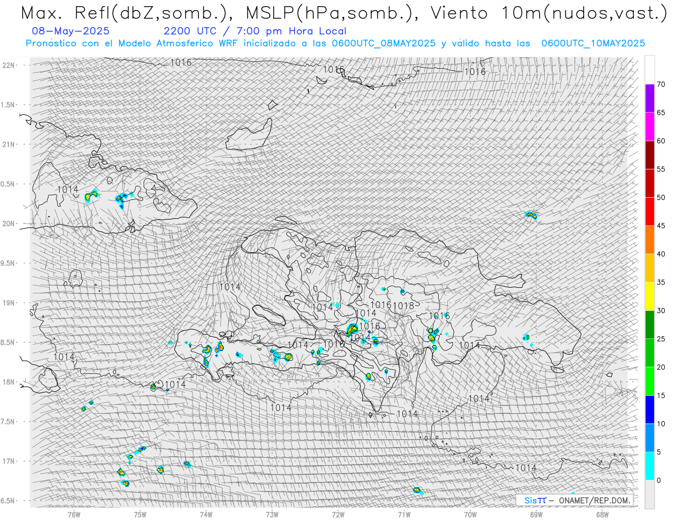Click the '20N' latitude label
676x522 pixels.
[8, 224]
